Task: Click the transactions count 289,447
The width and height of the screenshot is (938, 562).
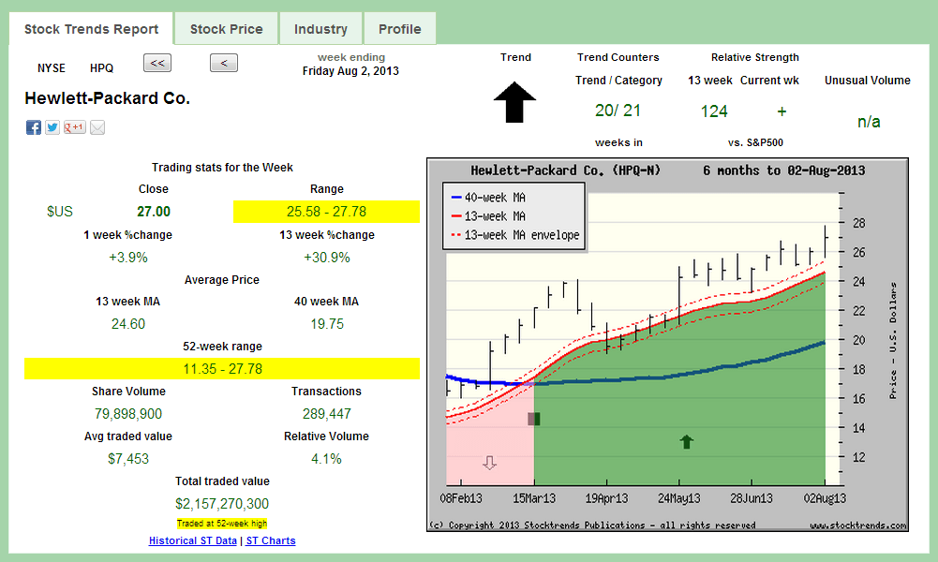Action: pyautogui.click(x=327, y=414)
